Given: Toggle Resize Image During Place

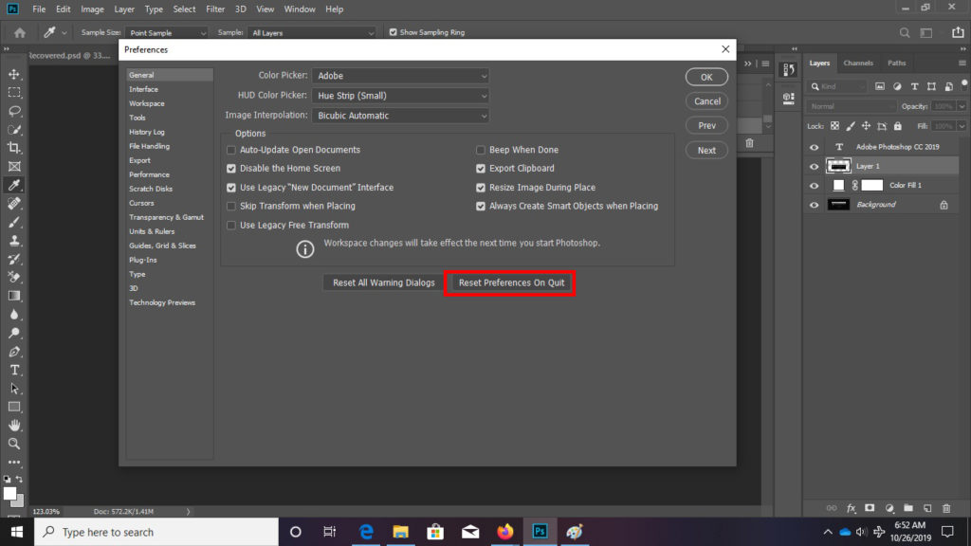Looking at the screenshot, I should [481, 188].
